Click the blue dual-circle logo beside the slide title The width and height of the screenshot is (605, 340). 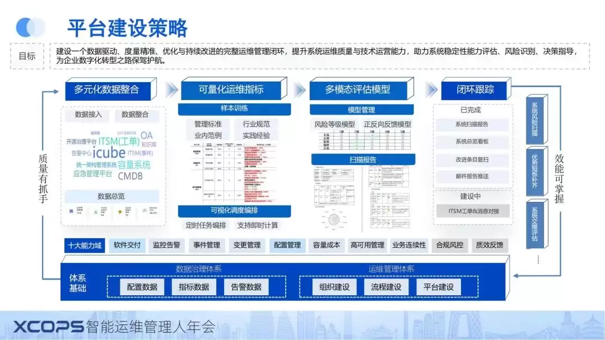(31, 26)
